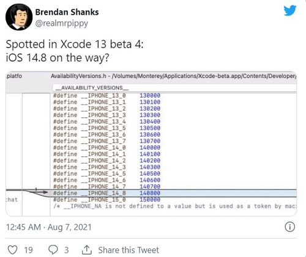Click the __AVAILABILITY_VERSIONS__ search field
Screen dimensions: 306x257
coord(174,88)
